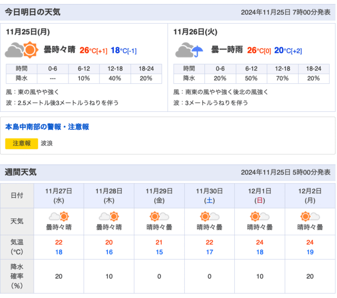Click the 11月26日(火) forecast heading
Screen dimensions: 337x298
195,32
